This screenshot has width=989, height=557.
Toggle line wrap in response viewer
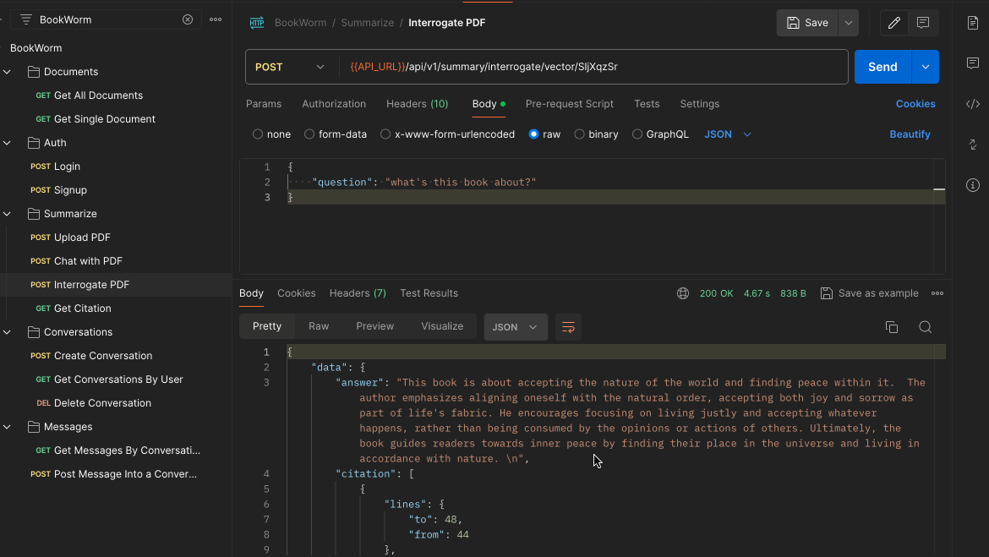[568, 327]
